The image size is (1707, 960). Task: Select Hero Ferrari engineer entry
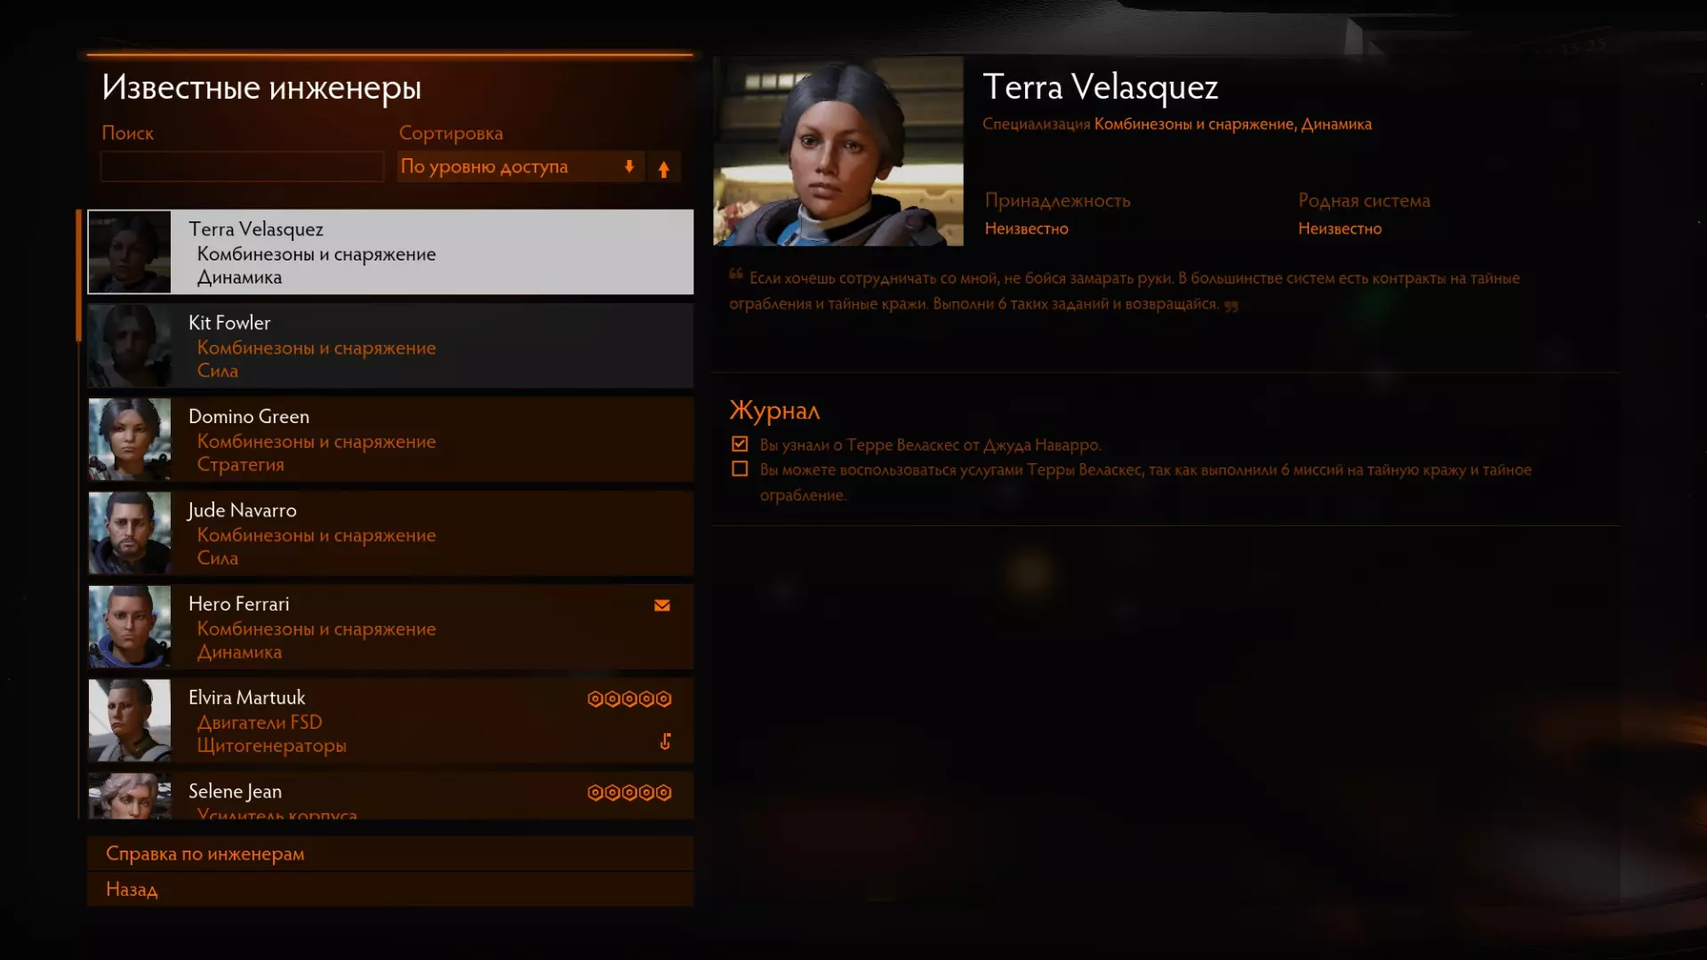390,627
